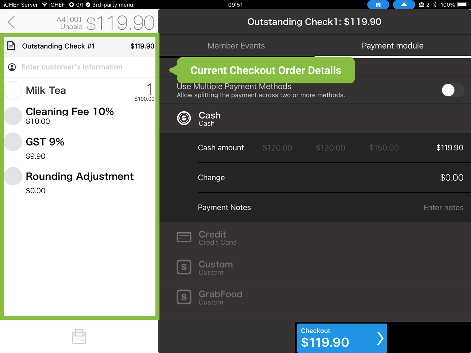The height and width of the screenshot is (353, 471).
Task: Select the Milk Tea item circle
Action: [13, 90]
